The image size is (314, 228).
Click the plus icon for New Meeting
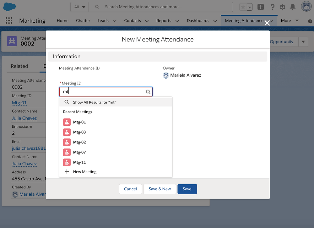67,172
